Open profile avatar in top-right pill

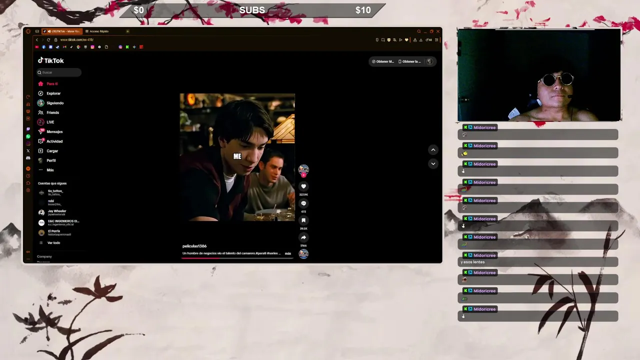429,61
